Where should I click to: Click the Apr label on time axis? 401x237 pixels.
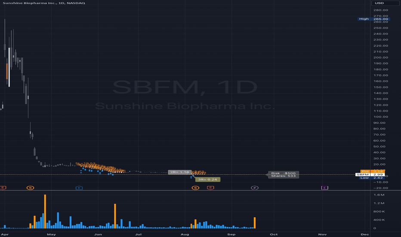pyautogui.click(x=5, y=234)
